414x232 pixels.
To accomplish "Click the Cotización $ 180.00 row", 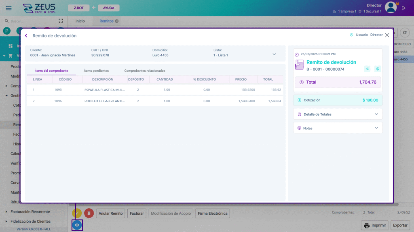I will (338, 100).
